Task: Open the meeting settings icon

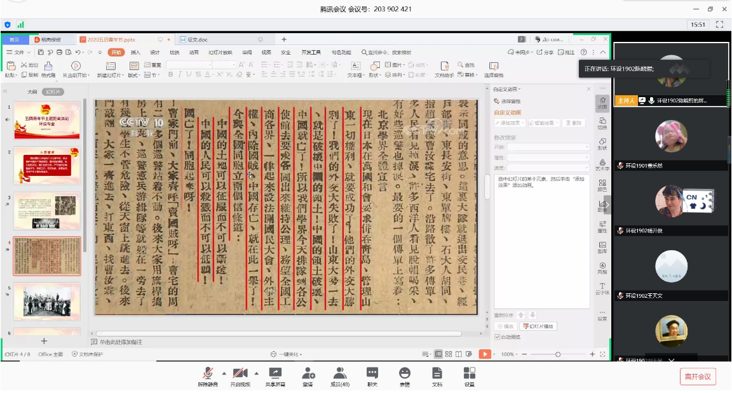Action: click(x=470, y=375)
